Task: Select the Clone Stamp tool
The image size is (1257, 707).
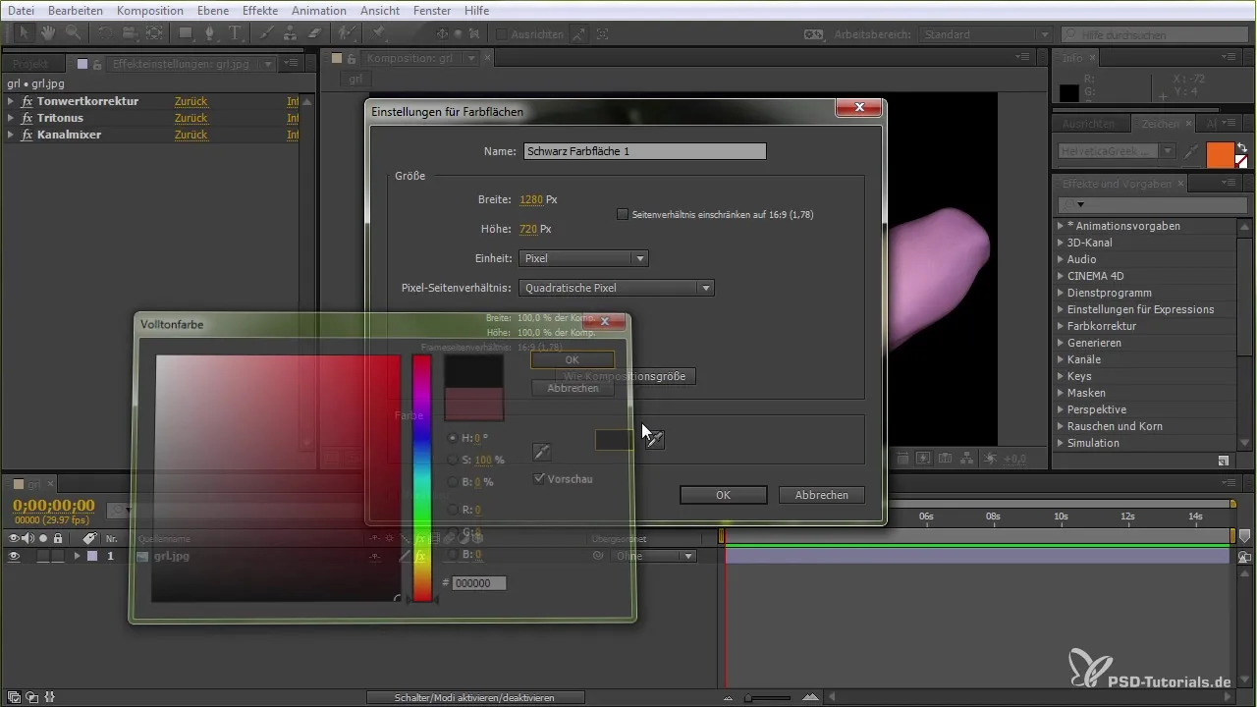Action: tap(291, 33)
